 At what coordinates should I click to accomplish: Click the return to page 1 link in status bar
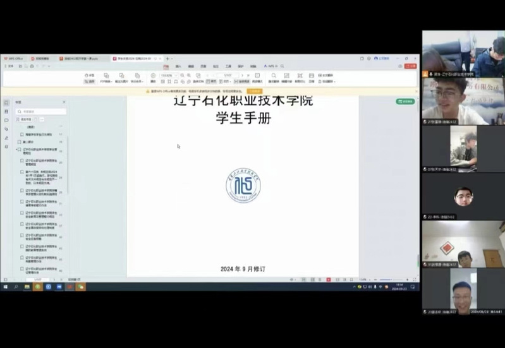pyautogui.click(x=75, y=279)
